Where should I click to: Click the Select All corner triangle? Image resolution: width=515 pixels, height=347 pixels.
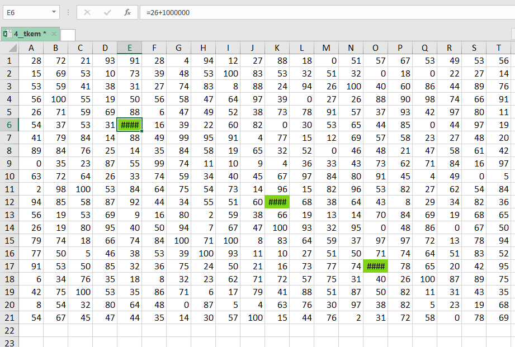[x=9, y=48]
